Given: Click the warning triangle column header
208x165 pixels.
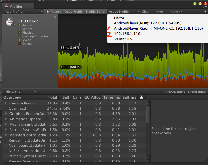Looking at the screenshot, I should (141, 97).
